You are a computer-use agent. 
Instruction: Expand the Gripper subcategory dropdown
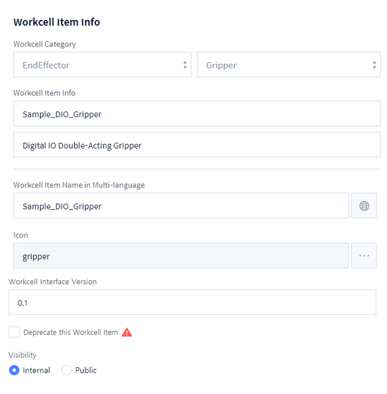288,65
